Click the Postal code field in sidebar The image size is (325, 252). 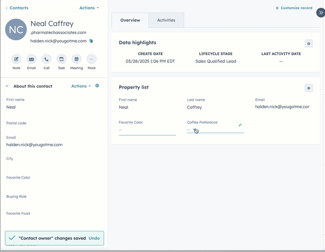(16, 123)
